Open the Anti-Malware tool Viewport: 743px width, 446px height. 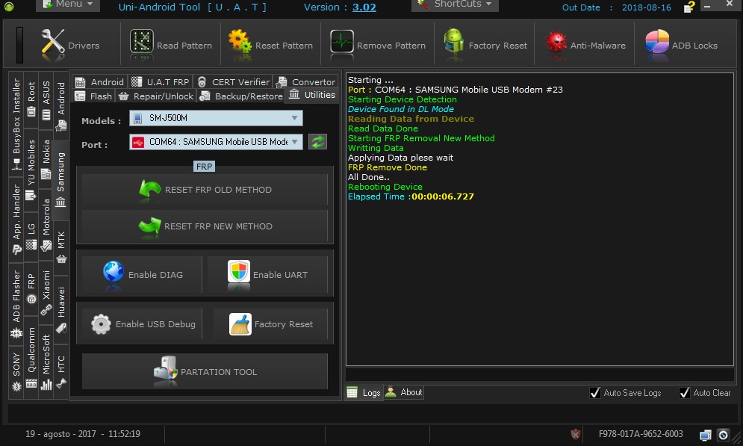[585, 46]
